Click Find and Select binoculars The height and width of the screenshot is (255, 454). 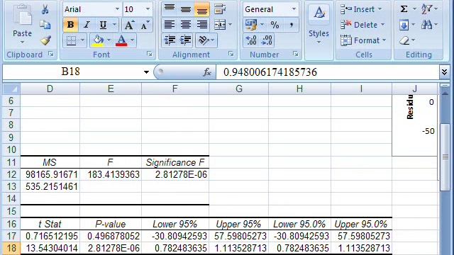427,25
